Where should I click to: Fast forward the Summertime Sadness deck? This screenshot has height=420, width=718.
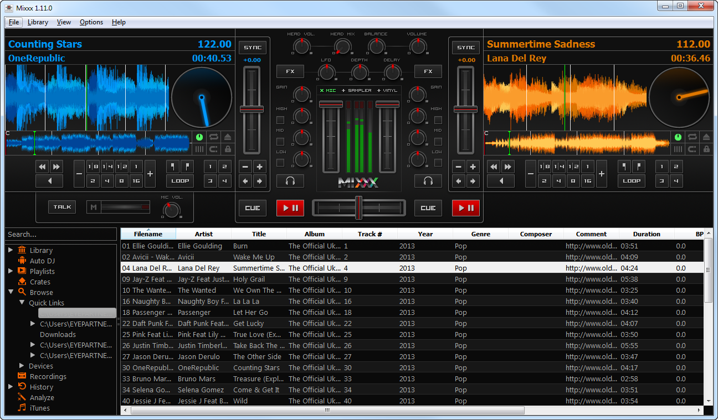tap(507, 167)
